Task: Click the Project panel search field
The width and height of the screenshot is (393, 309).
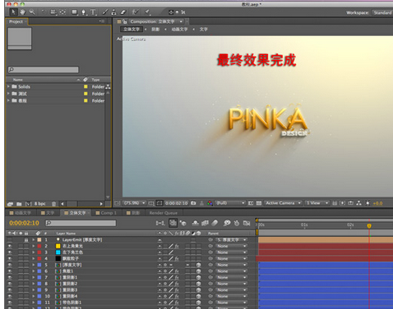Action: (x=44, y=70)
